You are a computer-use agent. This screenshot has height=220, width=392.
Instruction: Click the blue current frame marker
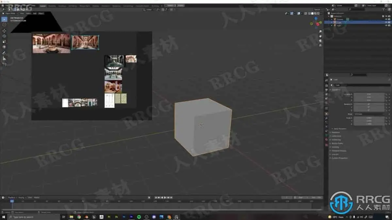12,201
